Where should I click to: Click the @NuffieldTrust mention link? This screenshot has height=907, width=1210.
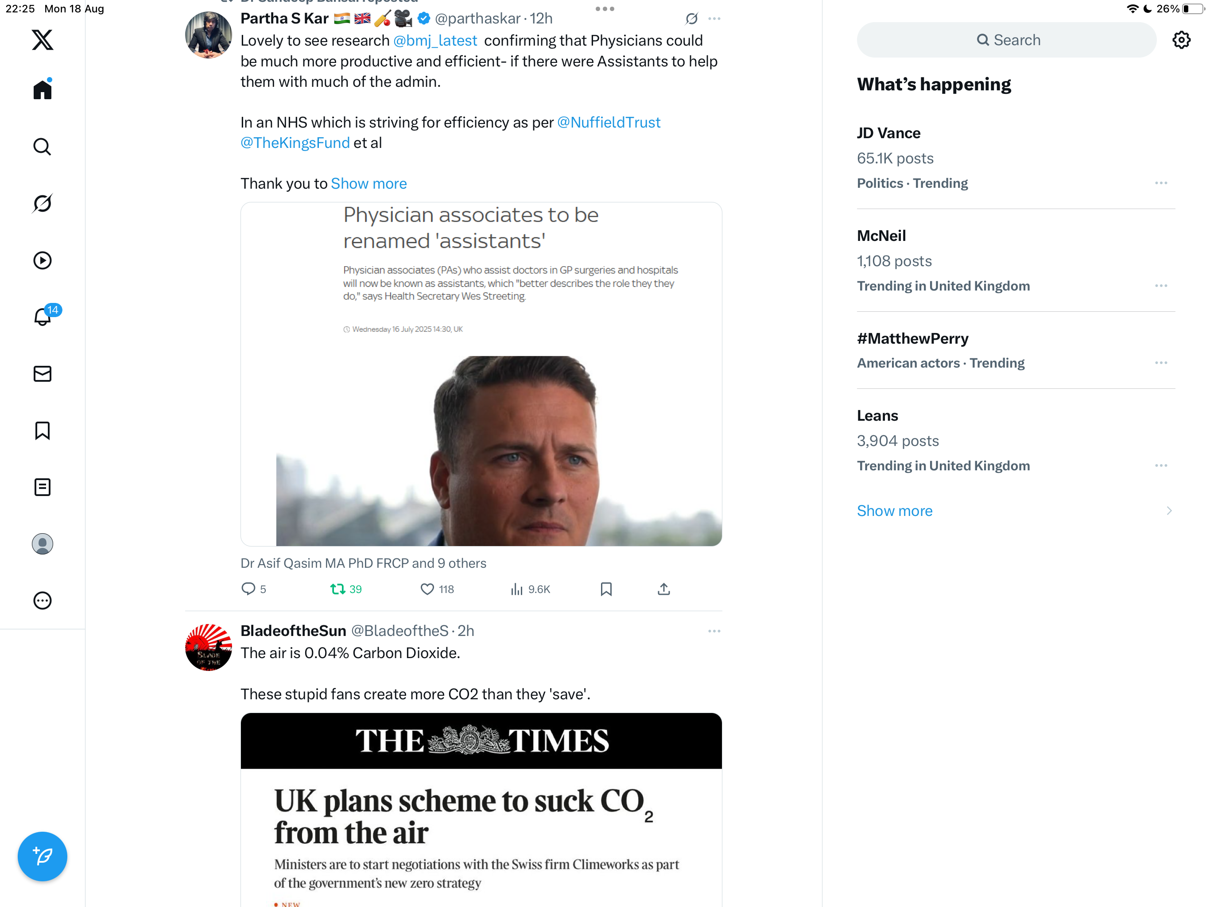[x=608, y=123]
